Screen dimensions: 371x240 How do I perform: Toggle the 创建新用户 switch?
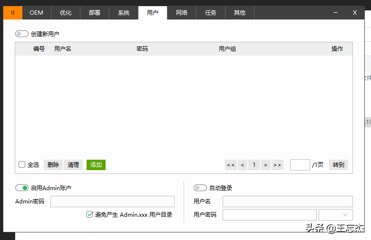22,34
